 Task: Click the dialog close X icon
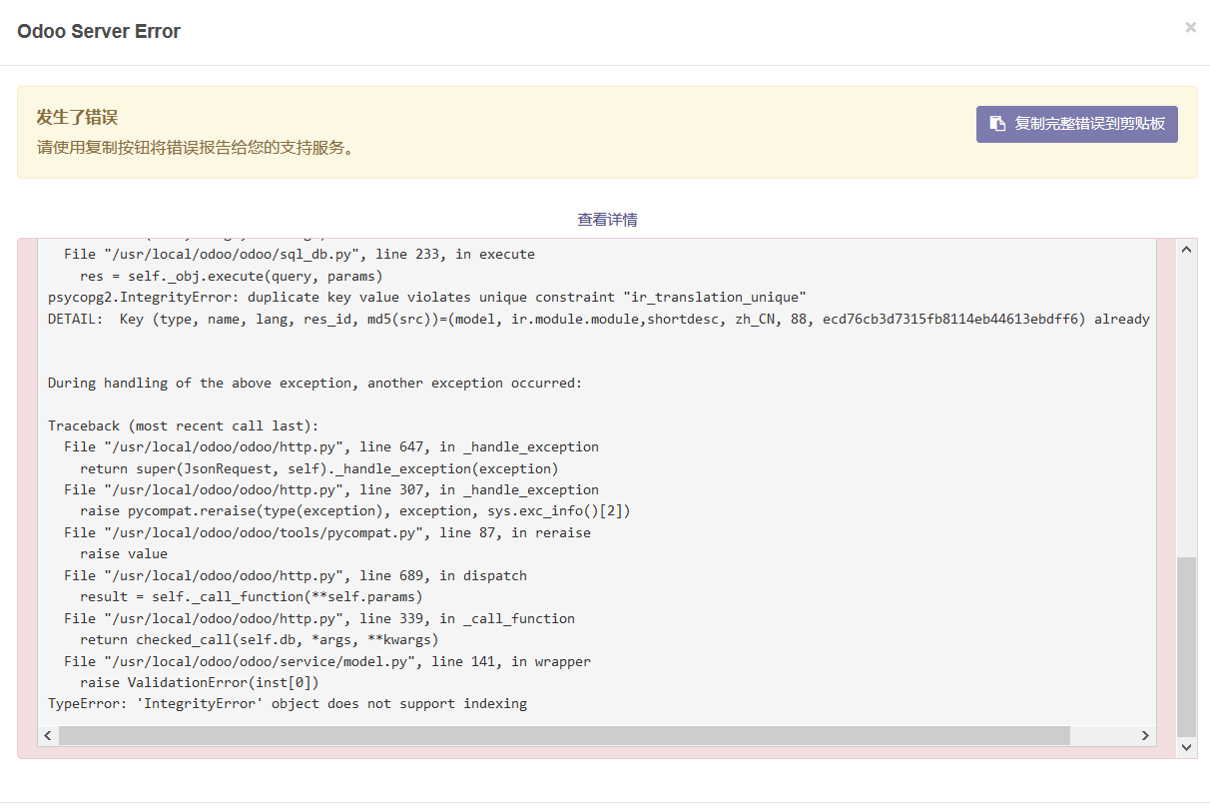[1190, 27]
